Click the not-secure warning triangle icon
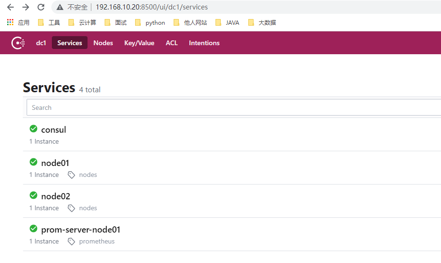This screenshot has width=441, height=263. pos(60,7)
